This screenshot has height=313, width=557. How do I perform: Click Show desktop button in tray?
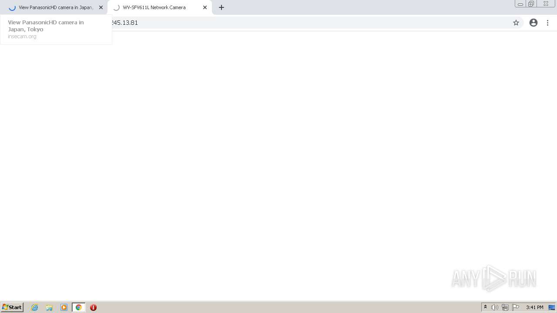point(552,307)
